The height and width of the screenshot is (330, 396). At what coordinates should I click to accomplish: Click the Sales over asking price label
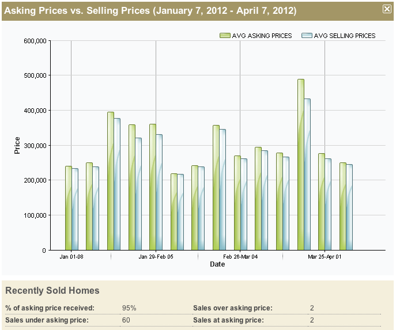pos(233,308)
